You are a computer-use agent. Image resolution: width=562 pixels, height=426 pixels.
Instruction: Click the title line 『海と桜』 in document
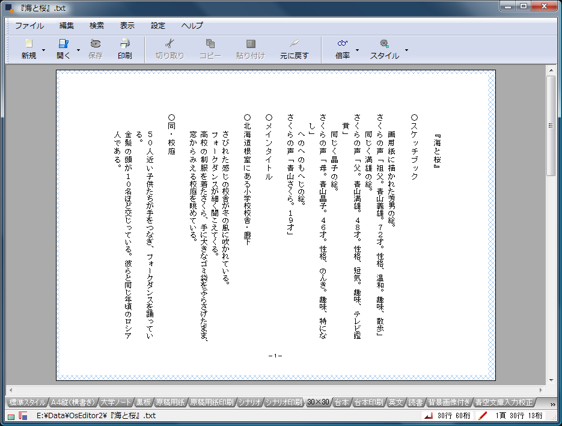click(x=437, y=151)
